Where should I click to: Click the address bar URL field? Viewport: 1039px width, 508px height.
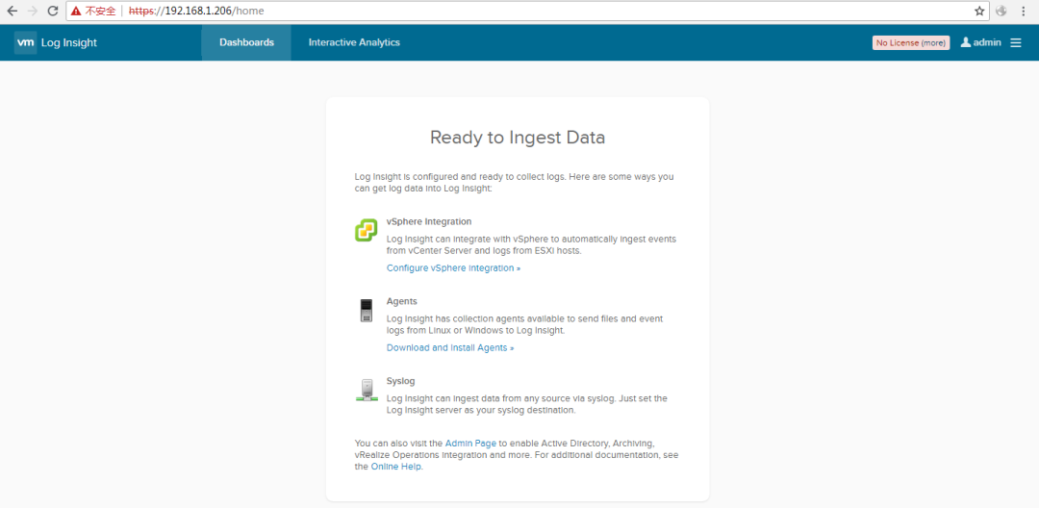pos(526,12)
